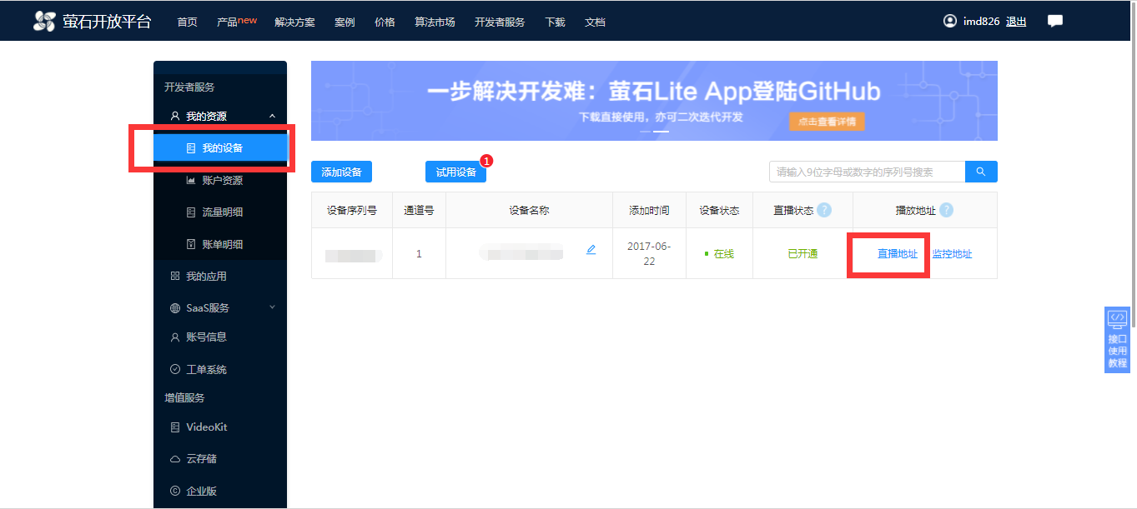Click the 账号信息 person icon
The height and width of the screenshot is (509, 1137).
click(175, 337)
